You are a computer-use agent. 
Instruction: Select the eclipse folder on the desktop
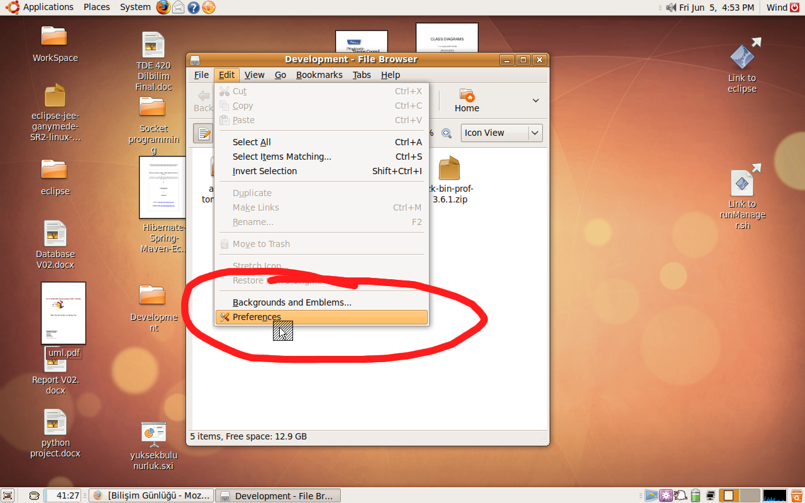[55, 169]
